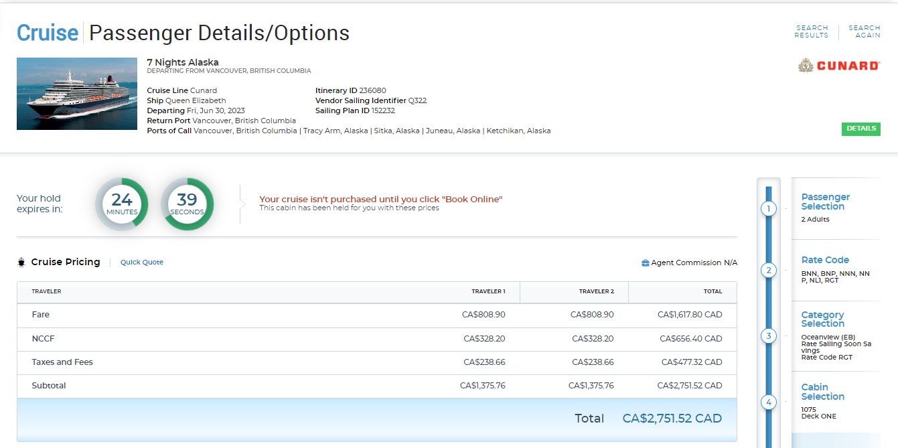This screenshot has height=448, width=898.
Task: Select step 4 circle in progress bar
Action: coord(768,402)
